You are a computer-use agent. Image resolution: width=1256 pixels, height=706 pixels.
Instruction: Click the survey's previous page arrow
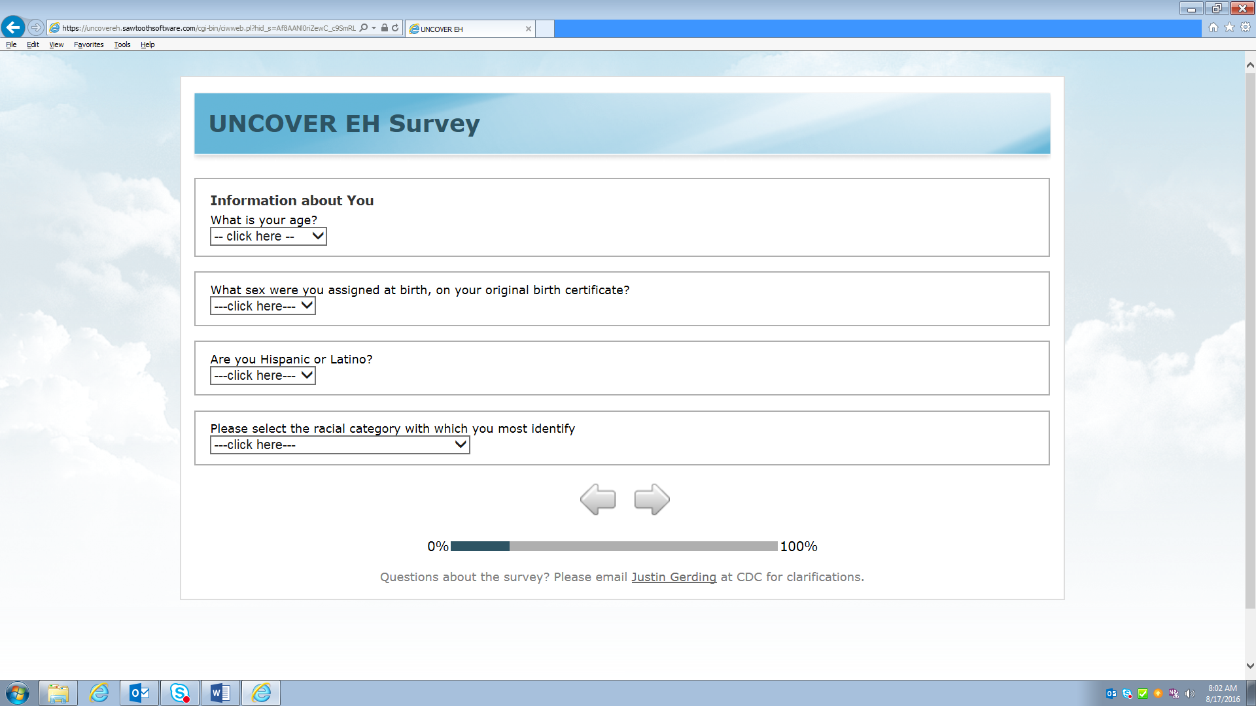(597, 499)
